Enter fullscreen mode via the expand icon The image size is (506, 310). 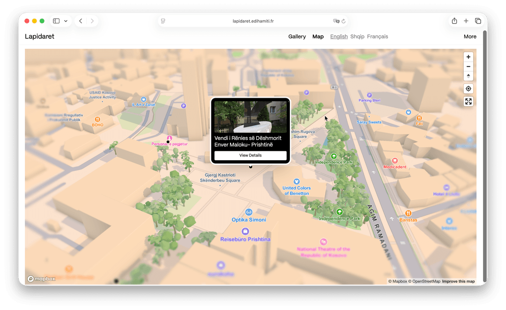point(468,101)
